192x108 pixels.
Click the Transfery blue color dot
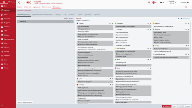tap(77, 23)
